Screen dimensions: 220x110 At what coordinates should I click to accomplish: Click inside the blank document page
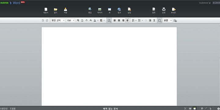click(109, 66)
